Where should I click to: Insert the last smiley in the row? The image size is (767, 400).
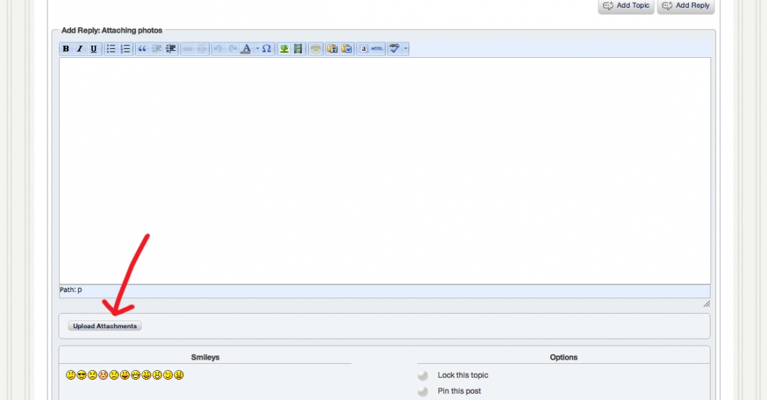(x=179, y=375)
